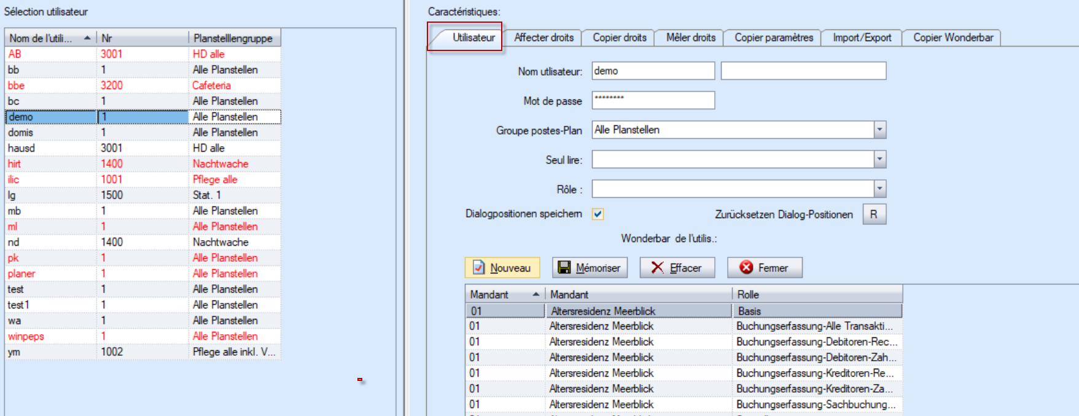Click the Nr column header in the user list
The width and height of the screenshot is (1079, 416).
[142, 38]
